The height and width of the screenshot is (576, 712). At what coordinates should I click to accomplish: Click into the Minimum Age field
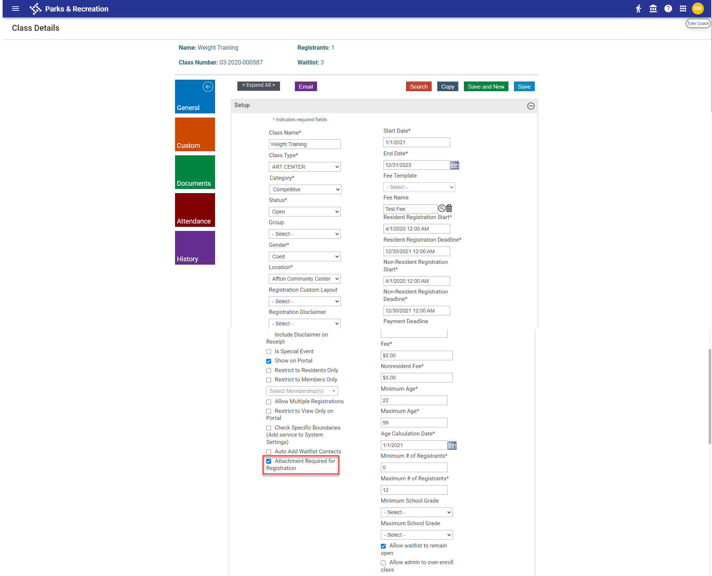(x=414, y=400)
